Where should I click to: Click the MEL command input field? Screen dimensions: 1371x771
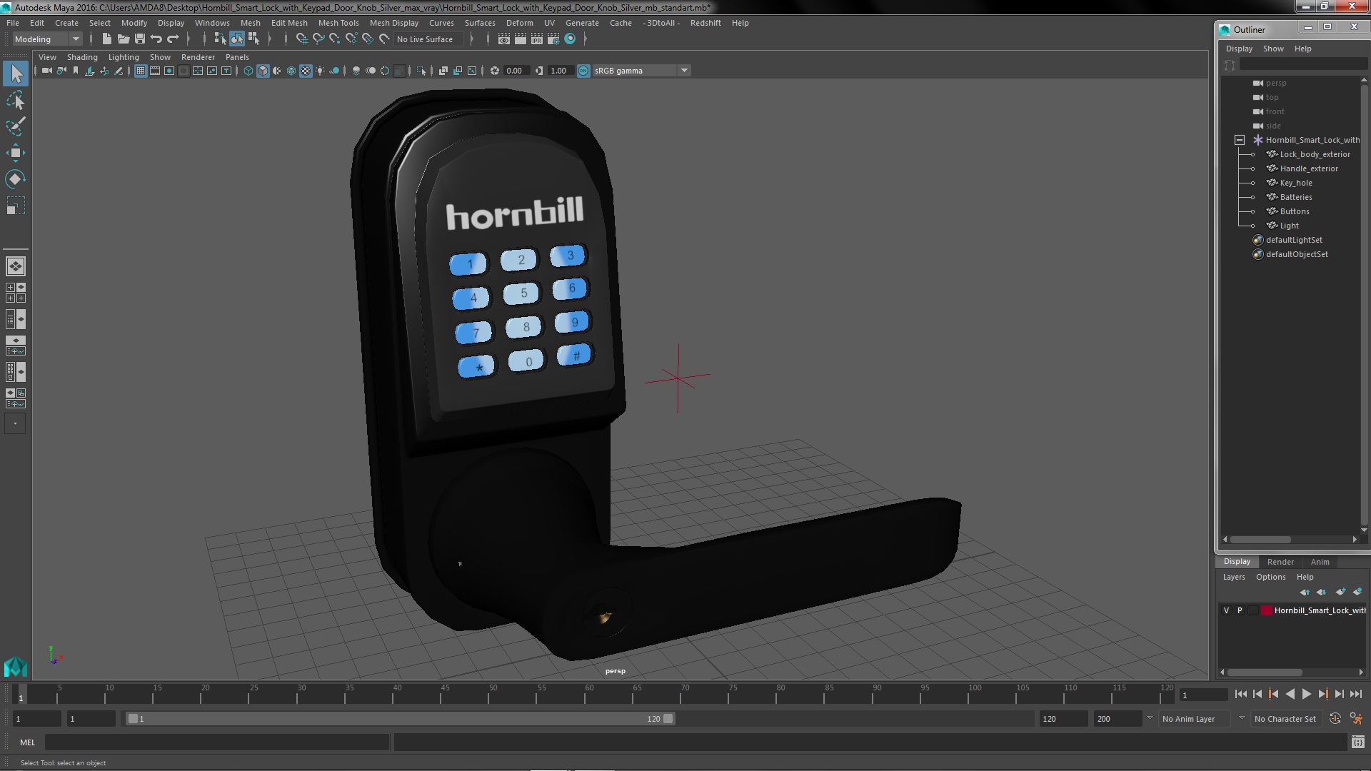(x=217, y=742)
